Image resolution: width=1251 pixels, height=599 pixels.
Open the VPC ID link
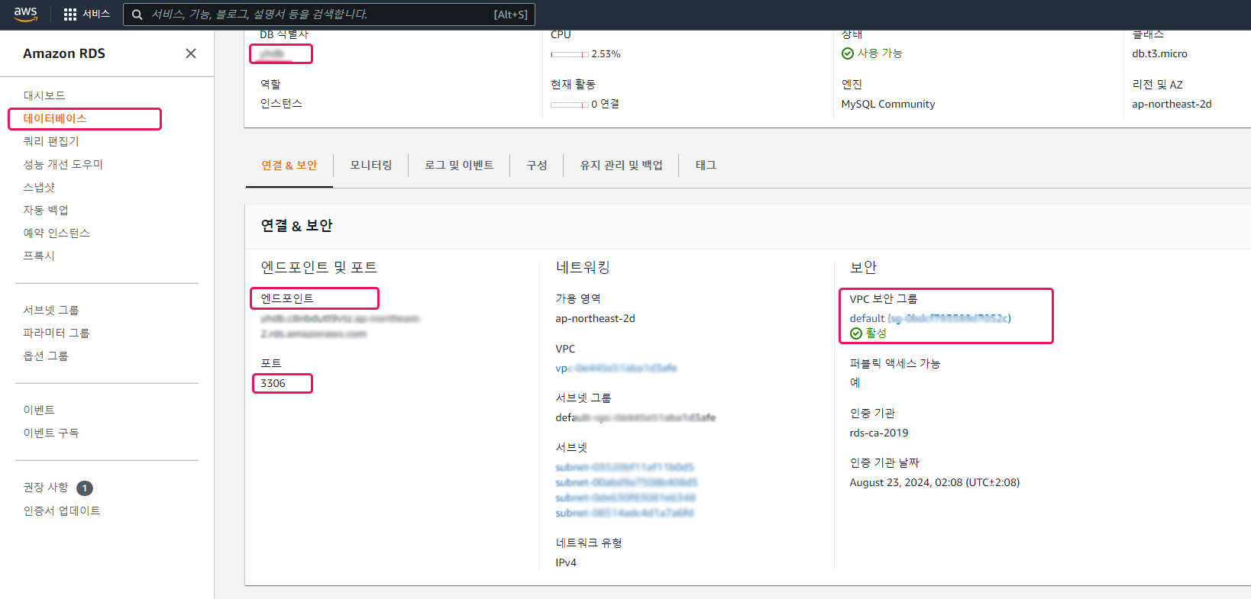[x=616, y=368]
